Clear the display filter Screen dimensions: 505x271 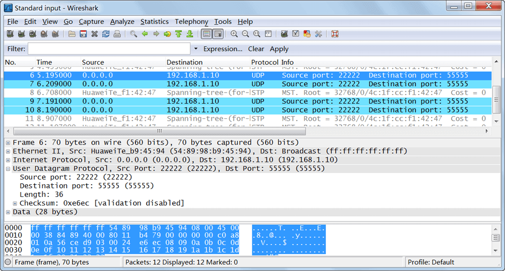tap(256, 49)
